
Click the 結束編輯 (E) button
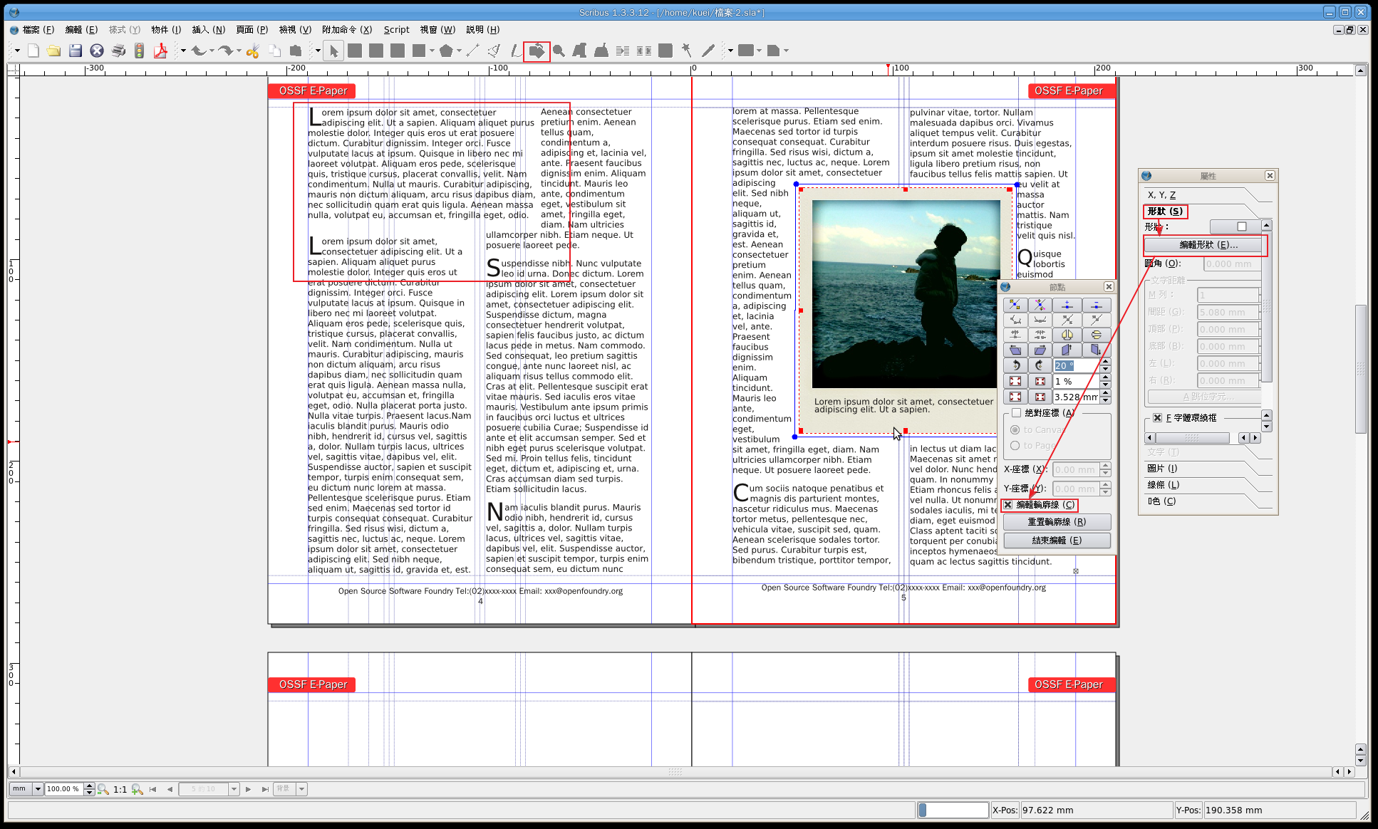(1057, 541)
